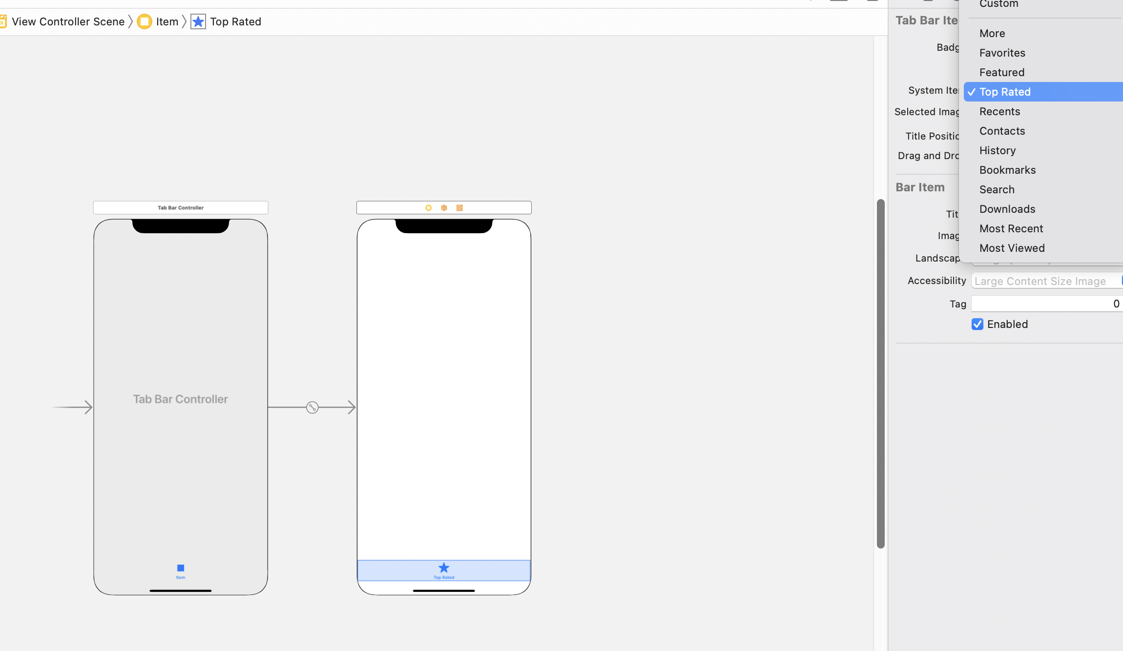Click the canvas vertical scrollbar

[x=880, y=373]
